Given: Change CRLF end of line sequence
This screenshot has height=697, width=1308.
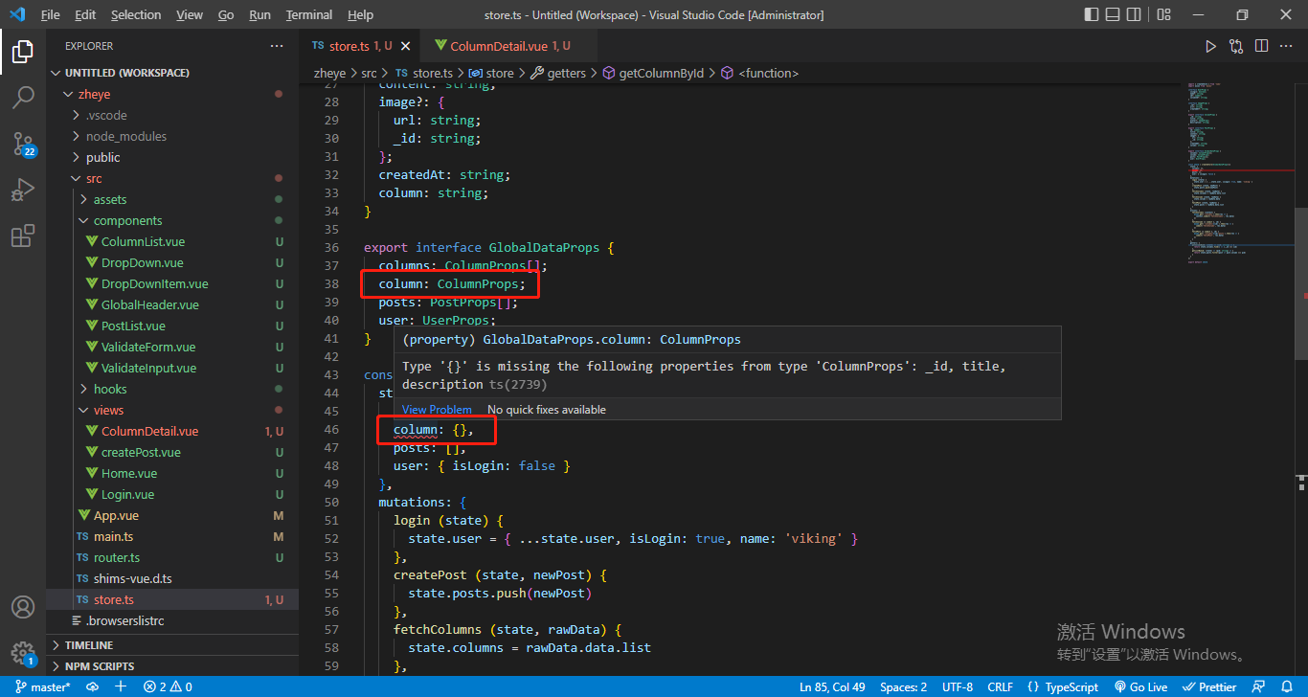Looking at the screenshot, I should coord(1000,686).
